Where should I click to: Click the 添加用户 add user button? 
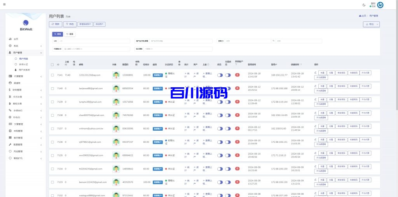point(99,24)
